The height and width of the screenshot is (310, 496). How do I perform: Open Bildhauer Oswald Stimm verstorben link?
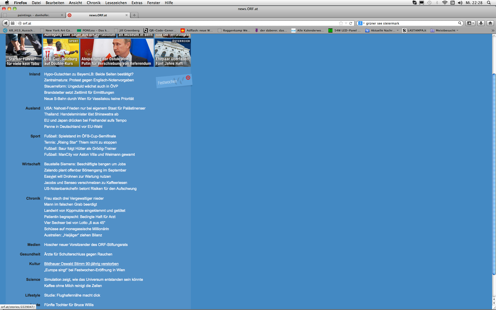[81, 264]
